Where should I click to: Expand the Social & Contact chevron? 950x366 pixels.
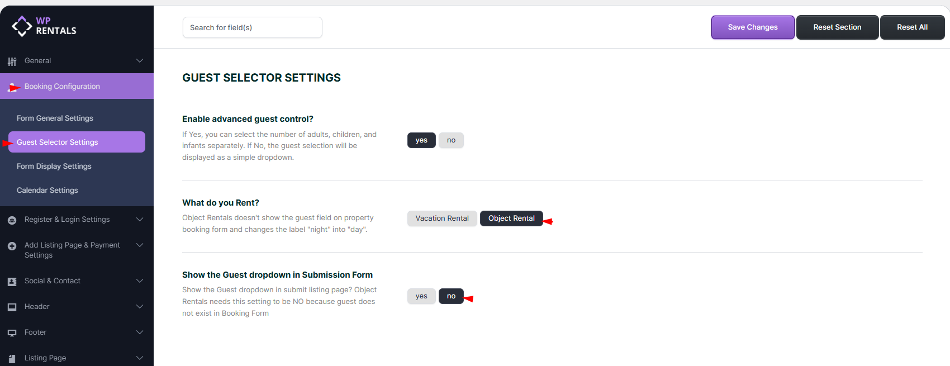point(140,281)
